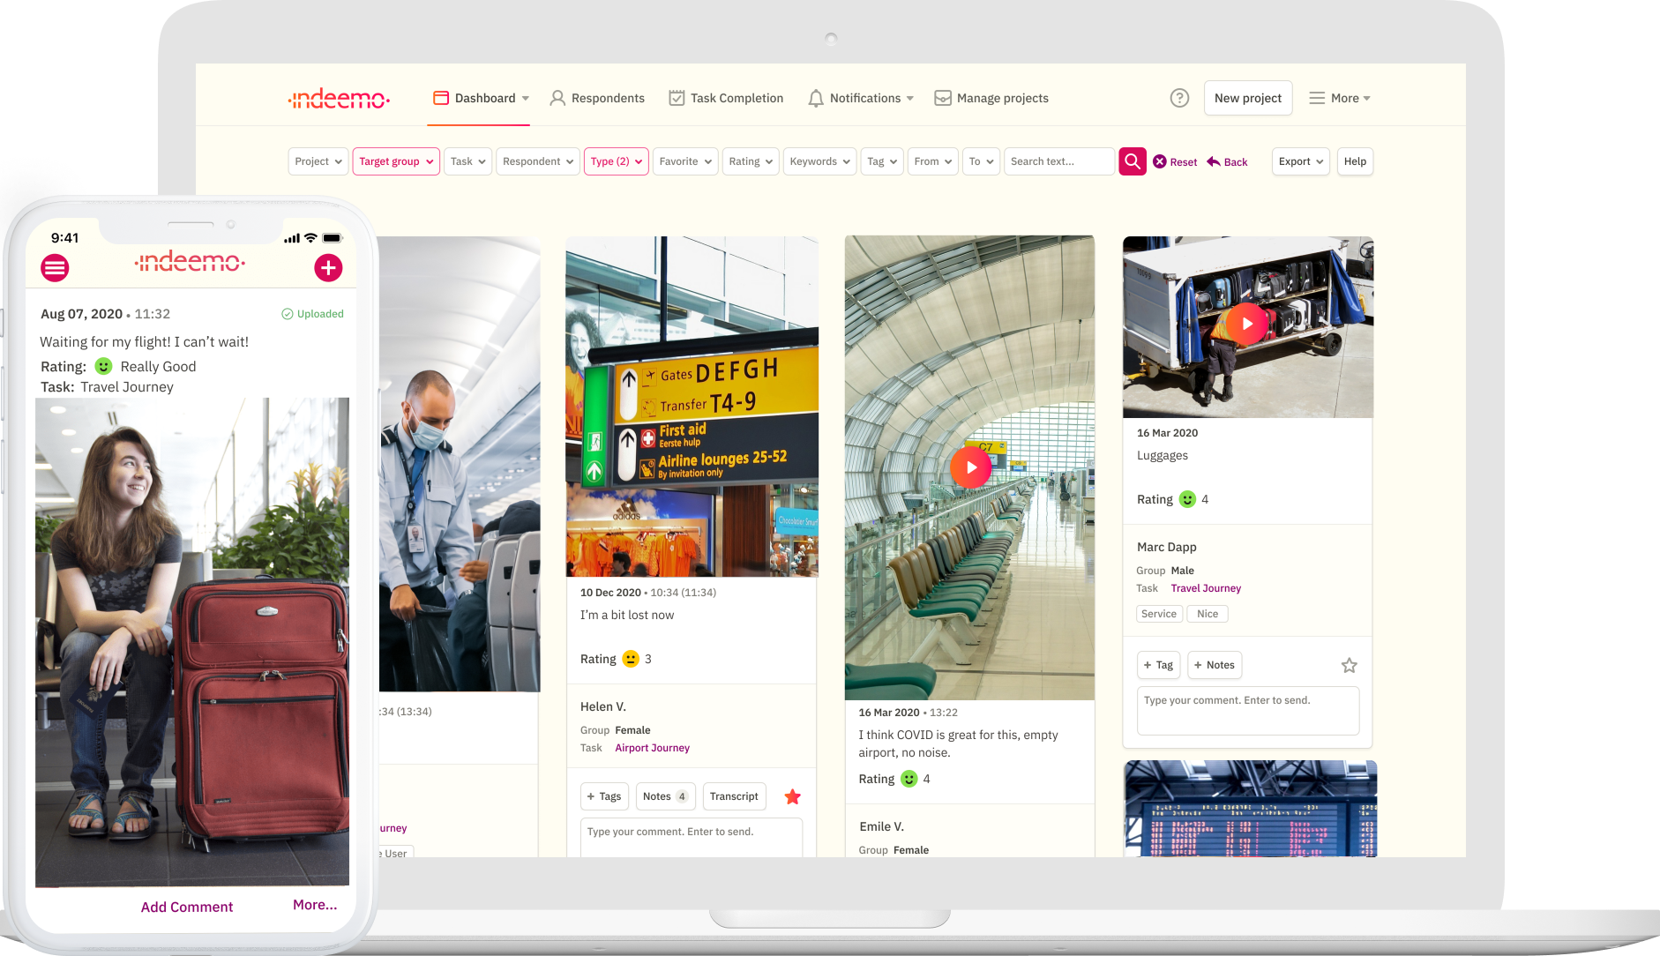Open Manage projects
This screenshot has width=1660, height=956.
pyautogui.click(x=991, y=98)
